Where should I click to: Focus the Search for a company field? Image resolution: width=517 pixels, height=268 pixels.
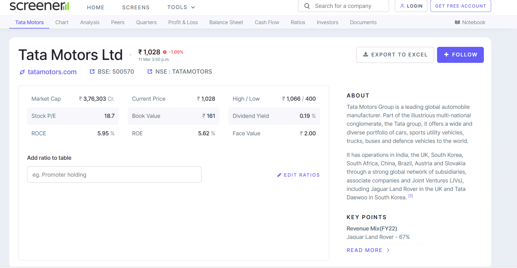coord(343,6)
